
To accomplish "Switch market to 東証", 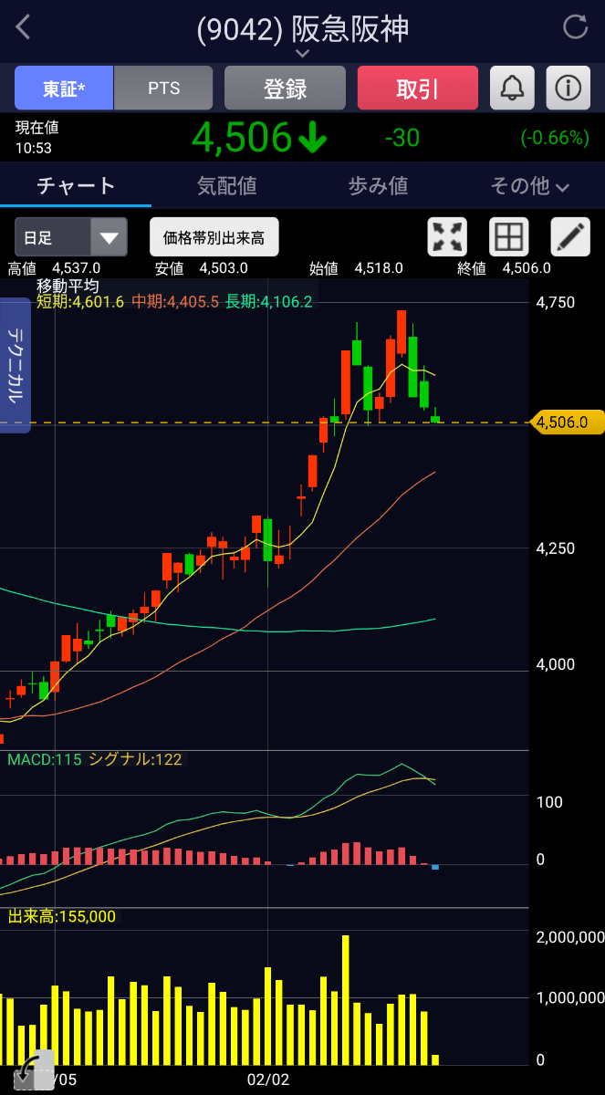I will tap(64, 89).
